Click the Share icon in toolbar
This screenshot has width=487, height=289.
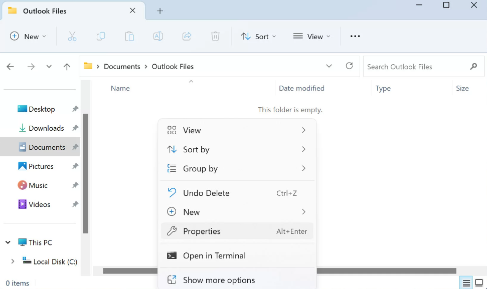pyautogui.click(x=187, y=36)
